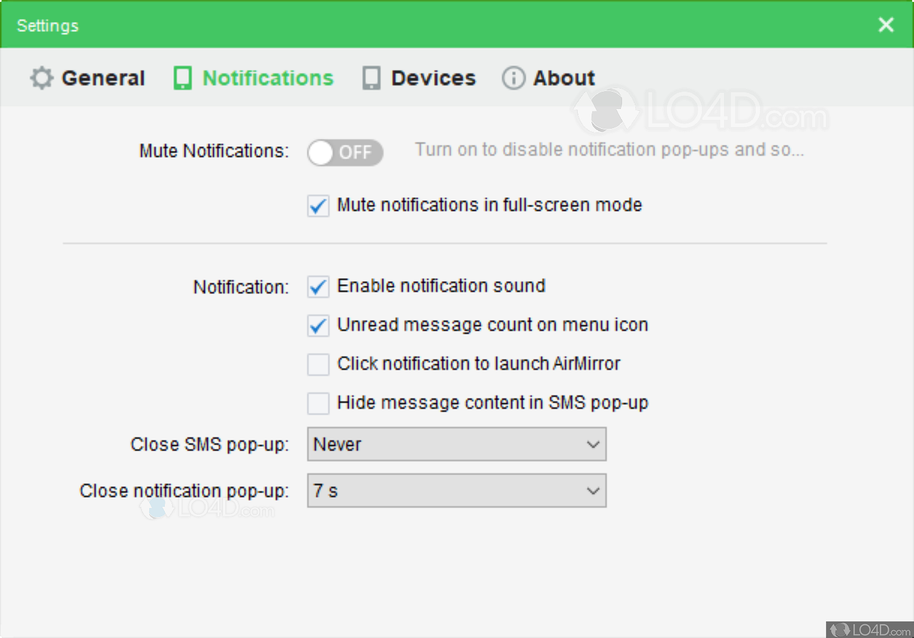The image size is (914, 638).
Task: Check Hide message content in SMS pop-up
Action: click(318, 403)
